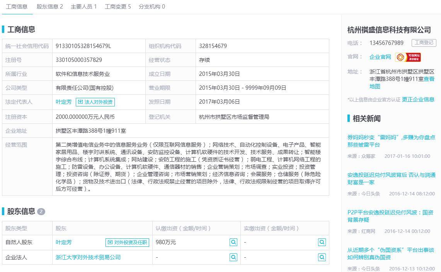
Task: Open legal representative 叶定芳 profile link
Action: 64,102
